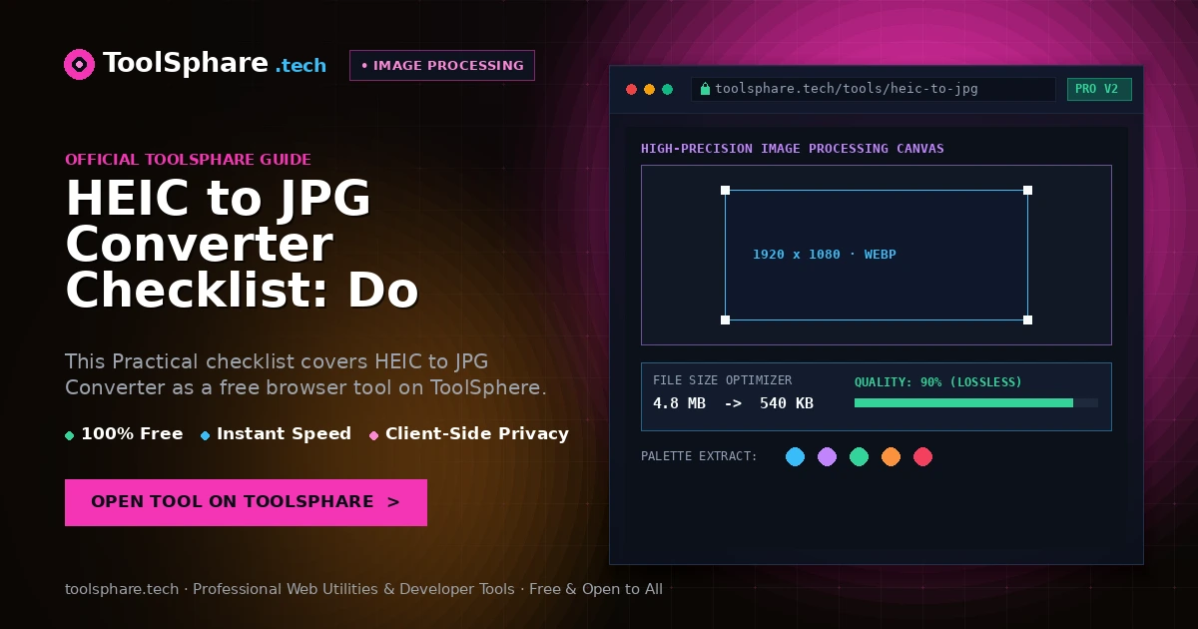Click the green padlock icon in address bar
The image size is (1198, 629).
tap(705, 89)
